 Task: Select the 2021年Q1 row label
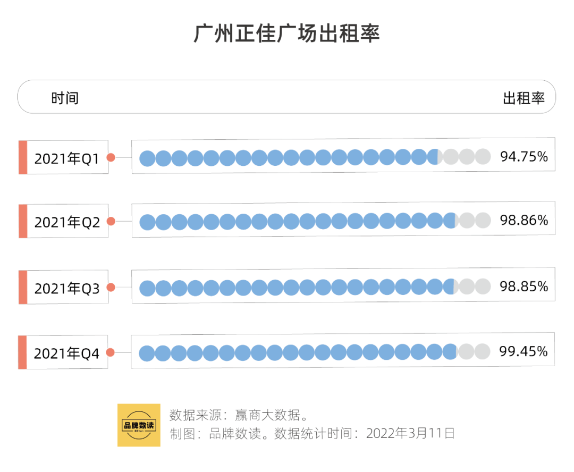pos(67,158)
